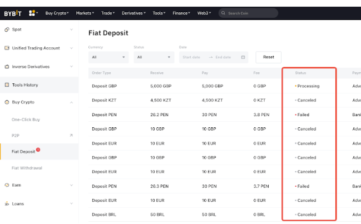Open the Status filter dropdown
The width and height of the screenshot is (361, 224).
[x=154, y=57]
